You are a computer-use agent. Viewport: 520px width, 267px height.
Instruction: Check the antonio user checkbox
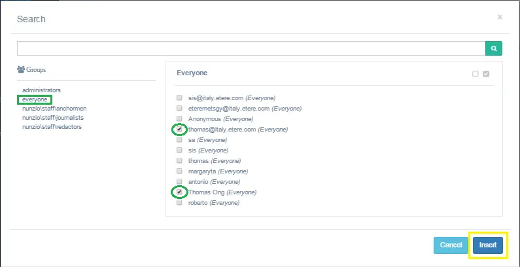[x=179, y=182]
